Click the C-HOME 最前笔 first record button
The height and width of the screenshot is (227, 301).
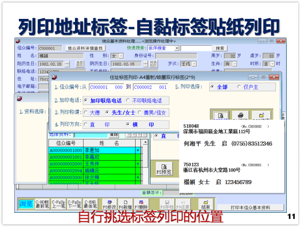(42, 204)
